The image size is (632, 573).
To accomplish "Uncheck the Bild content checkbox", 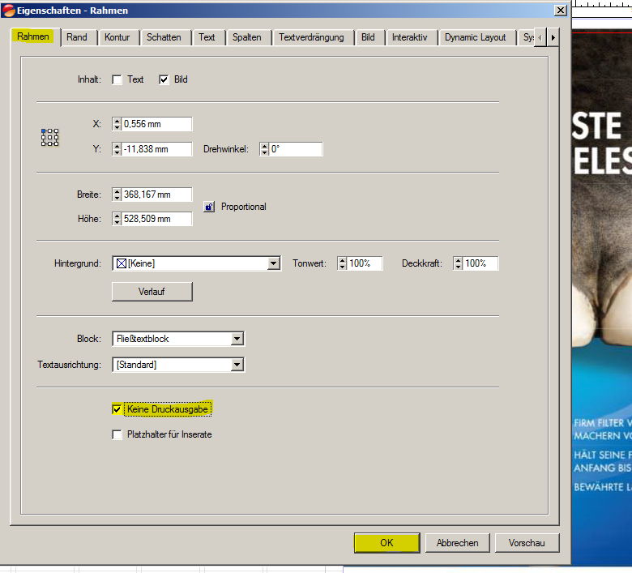I will click(164, 79).
